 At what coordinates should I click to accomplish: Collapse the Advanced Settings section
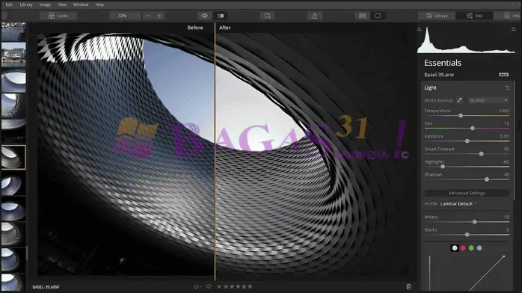[x=467, y=193]
